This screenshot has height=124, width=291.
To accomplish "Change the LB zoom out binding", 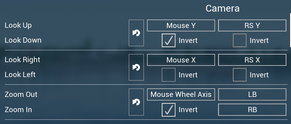I will [x=252, y=94].
